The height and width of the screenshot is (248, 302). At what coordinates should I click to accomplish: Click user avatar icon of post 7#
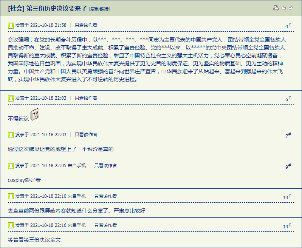pyautogui.click(x=11, y=135)
